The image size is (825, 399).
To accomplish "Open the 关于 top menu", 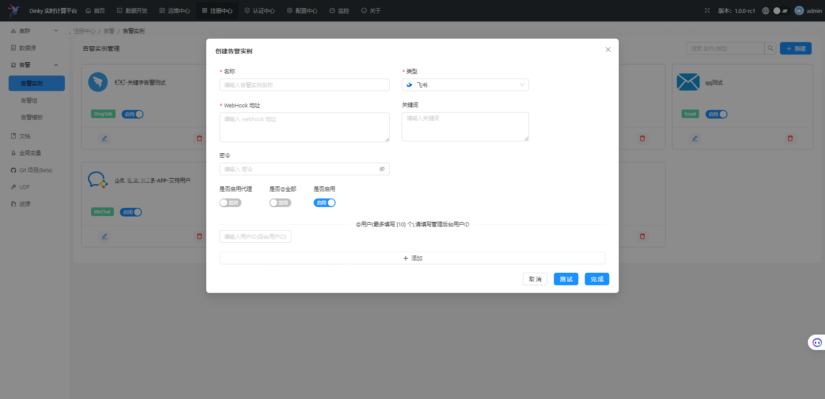I will click(x=371, y=11).
